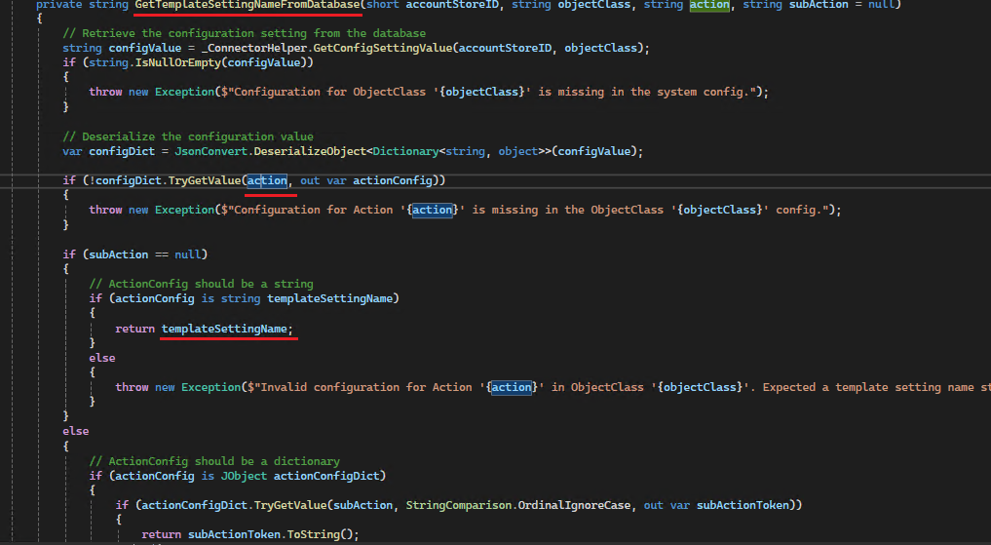Screen dimensions: 991x545
Task: Click the OrdinalIgnoreCase member
Action: tap(574, 505)
